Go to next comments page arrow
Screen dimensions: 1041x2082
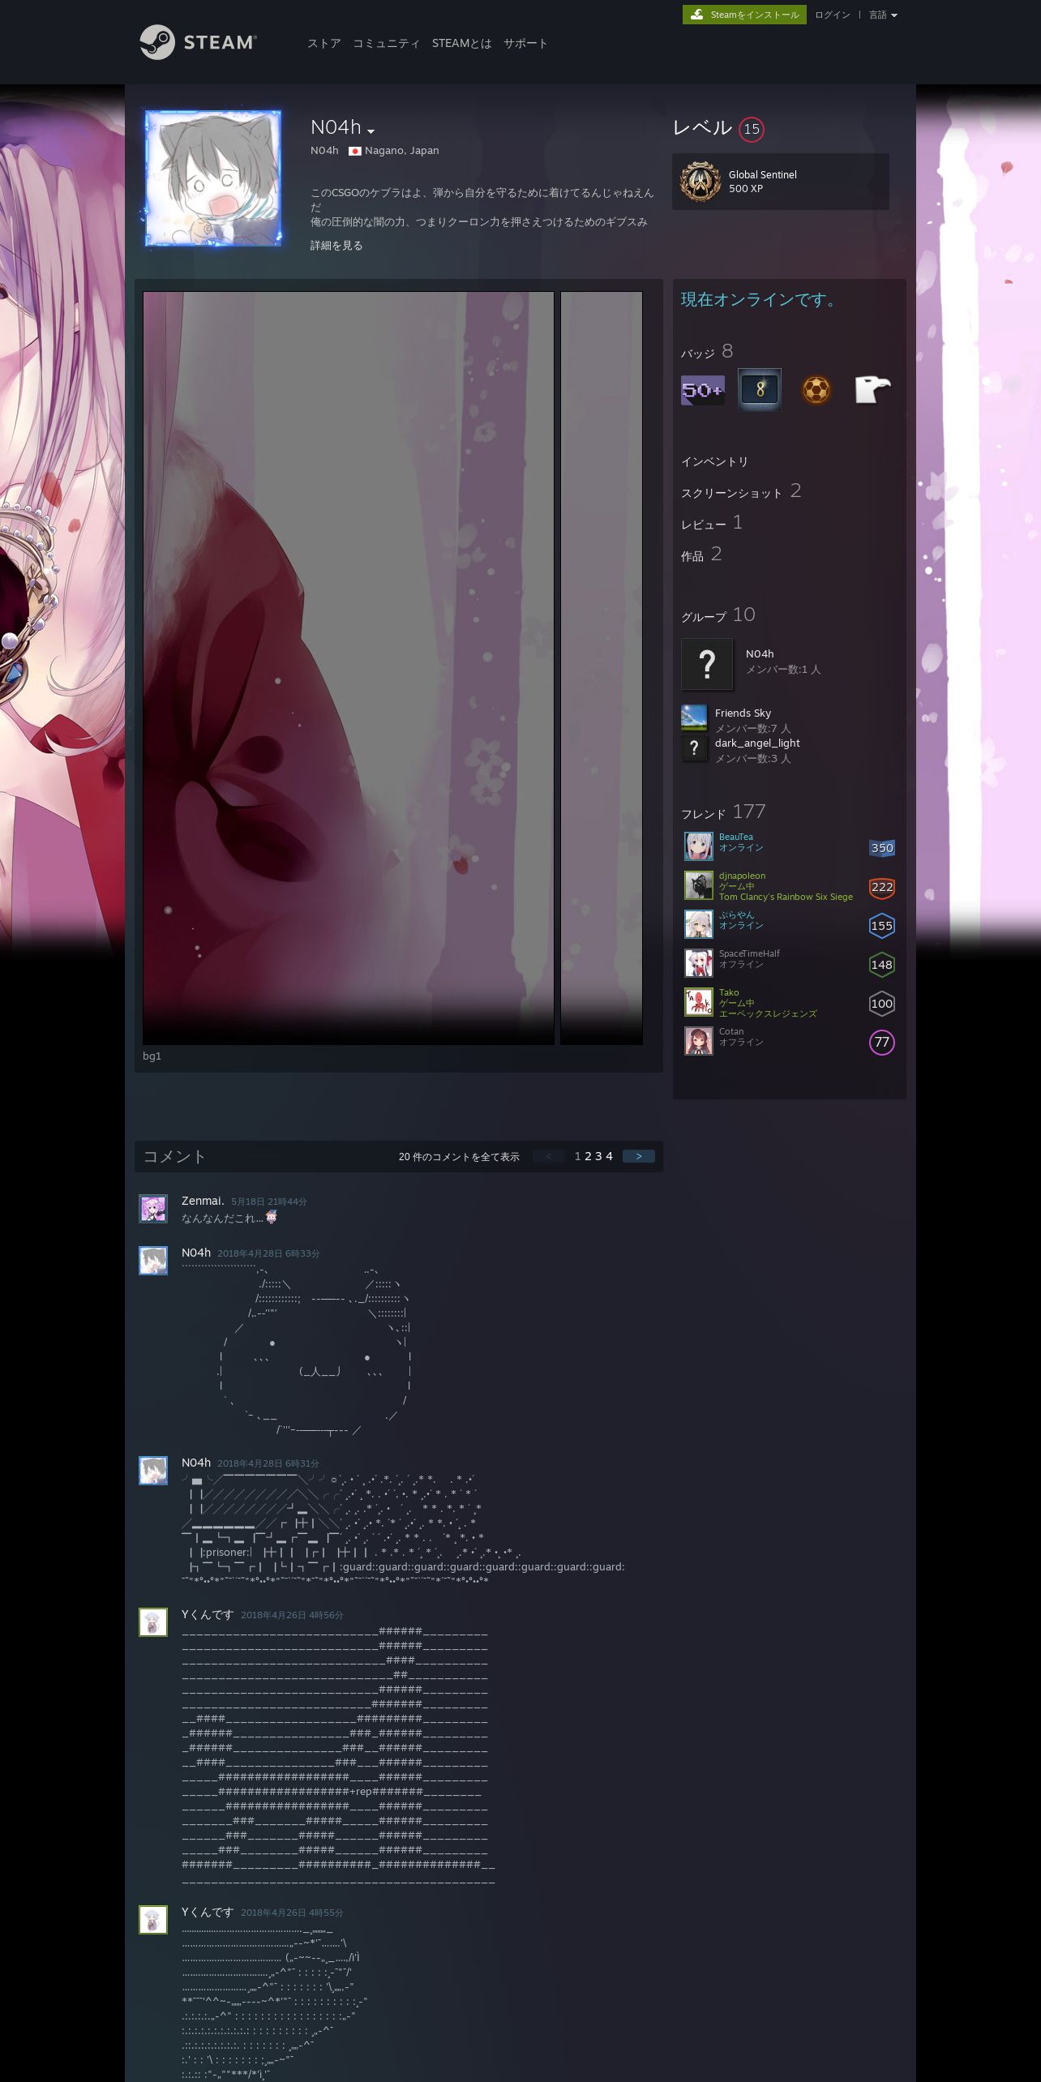pyautogui.click(x=639, y=1156)
